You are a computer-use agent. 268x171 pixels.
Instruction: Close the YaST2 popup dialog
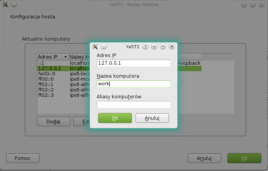coord(172,47)
